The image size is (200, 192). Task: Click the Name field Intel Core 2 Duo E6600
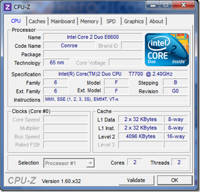click(x=93, y=37)
